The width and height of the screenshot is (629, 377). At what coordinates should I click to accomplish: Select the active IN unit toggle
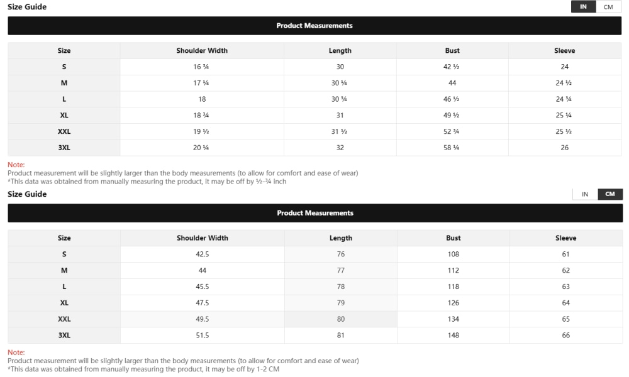coord(583,7)
